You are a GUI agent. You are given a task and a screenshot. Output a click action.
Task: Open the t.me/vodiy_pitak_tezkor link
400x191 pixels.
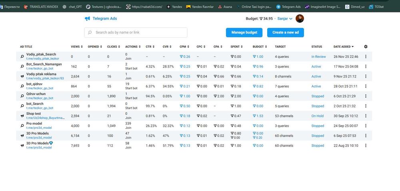(x=43, y=59)
